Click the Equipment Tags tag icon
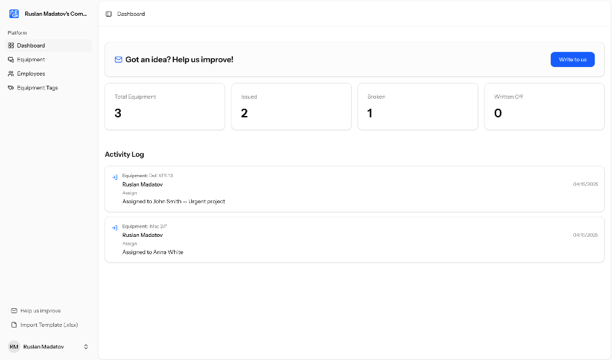The width and height of the screenshot is (612, 360). coord(11,88)
